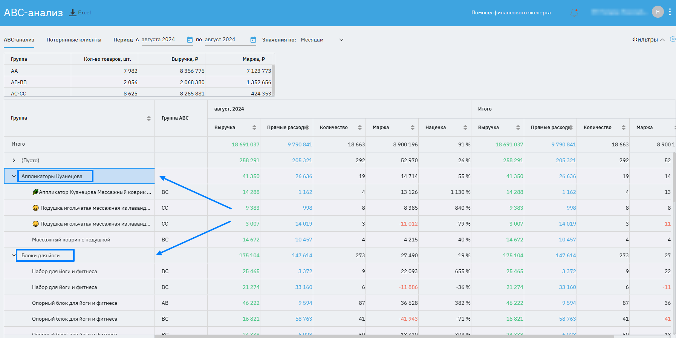This screenshot has height=338, width=676.
Task: Download the Excel export
Action: point(80,12)
